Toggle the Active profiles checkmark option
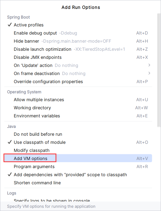The height and width of the screenshot is (211, 161). 78,25
